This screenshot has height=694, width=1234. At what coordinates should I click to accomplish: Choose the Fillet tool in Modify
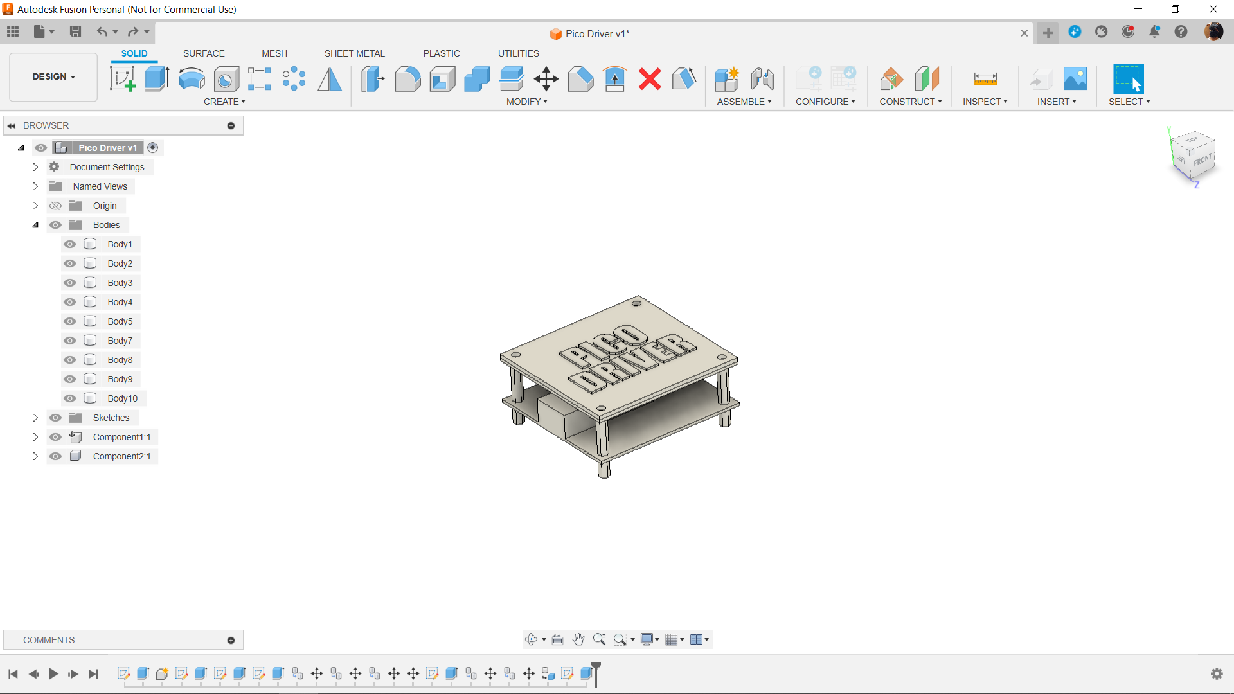[407, 79]
